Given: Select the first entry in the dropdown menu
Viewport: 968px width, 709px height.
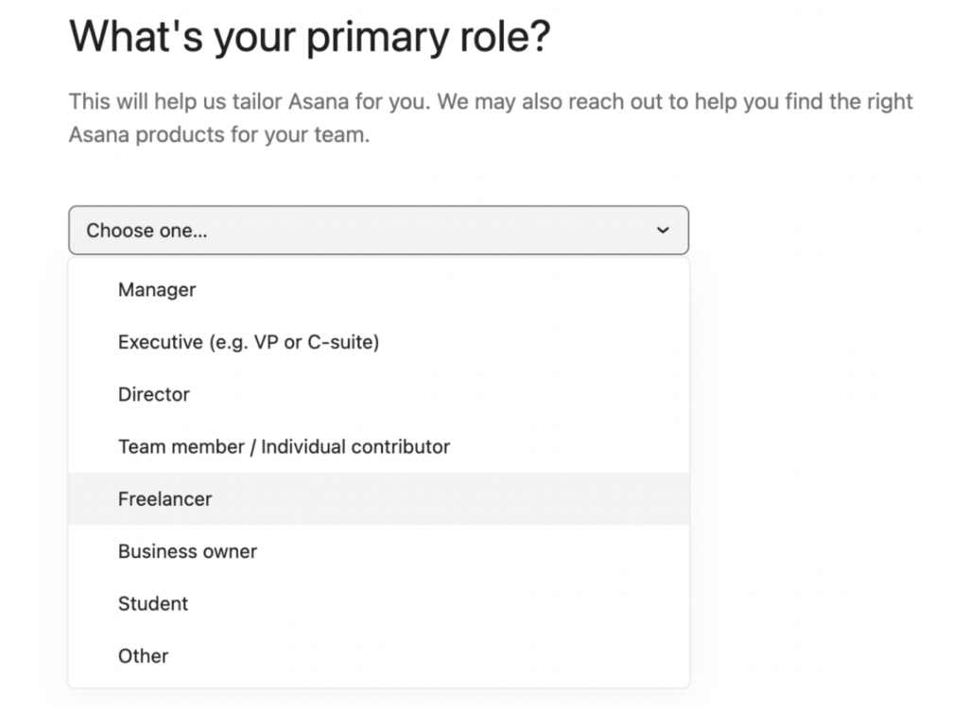Looking at the screenshot, I should point(157,290).
